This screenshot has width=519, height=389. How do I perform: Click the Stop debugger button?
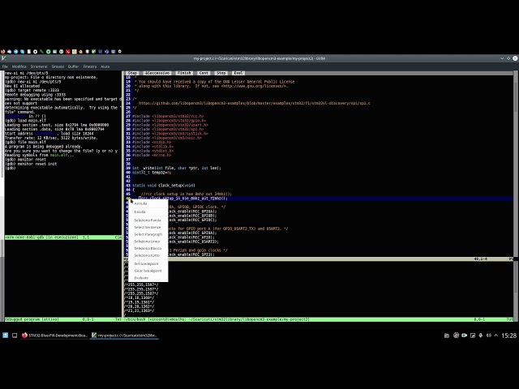coord(221,73)
